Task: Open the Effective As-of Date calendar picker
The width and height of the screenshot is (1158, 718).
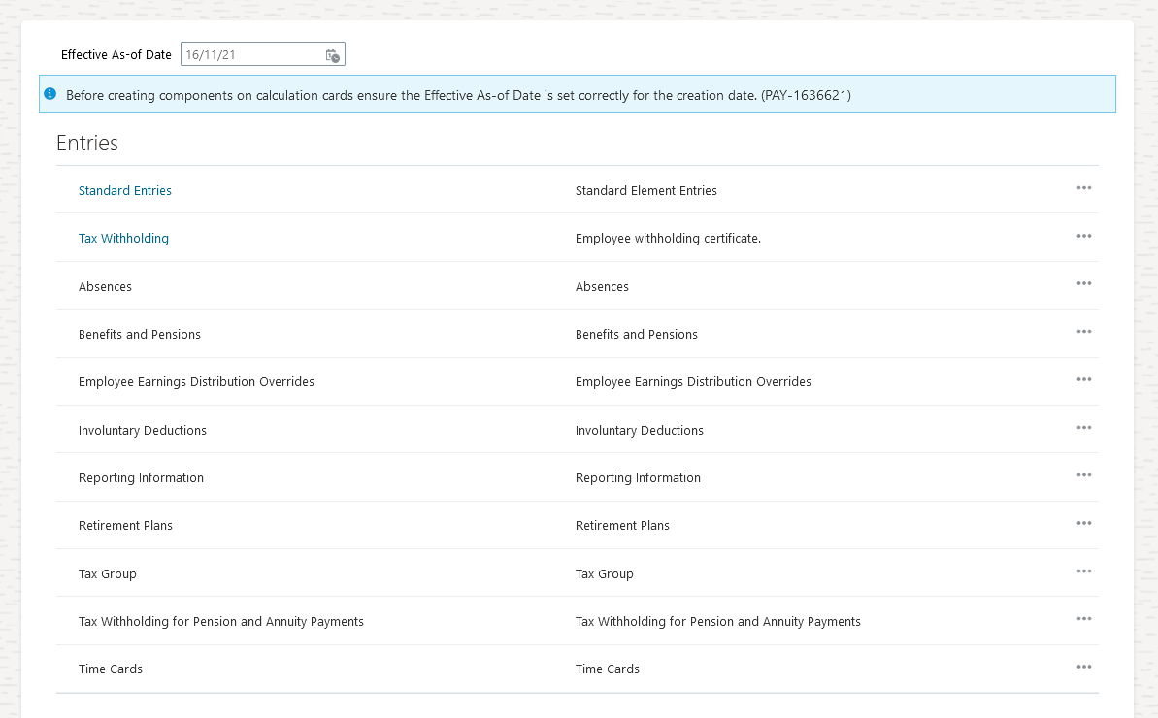Action: click(332, 55)
